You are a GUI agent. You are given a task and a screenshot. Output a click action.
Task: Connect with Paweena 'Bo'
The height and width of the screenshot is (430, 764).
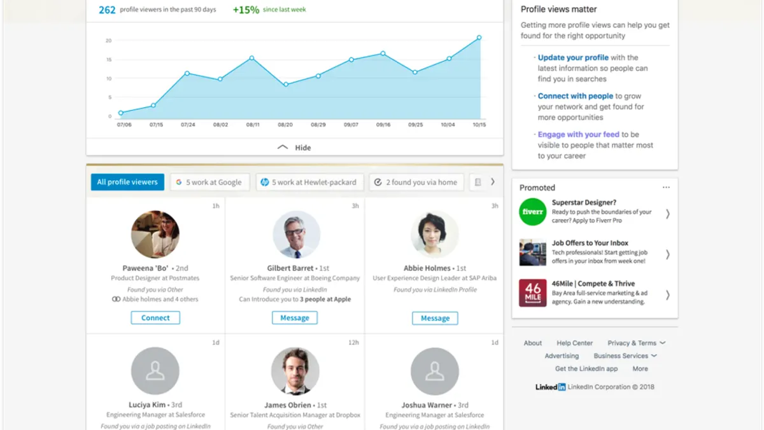pyautogui.click(x=155, y=317)
